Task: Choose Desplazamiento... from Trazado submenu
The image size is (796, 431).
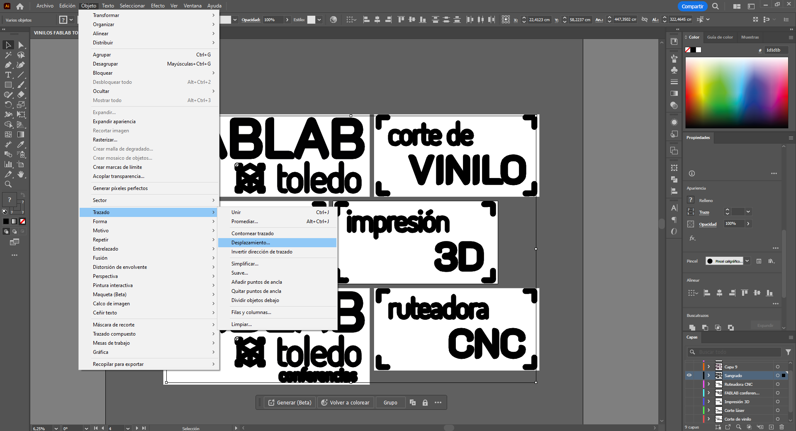Action: pyautogui.click(x=277, y=243)
